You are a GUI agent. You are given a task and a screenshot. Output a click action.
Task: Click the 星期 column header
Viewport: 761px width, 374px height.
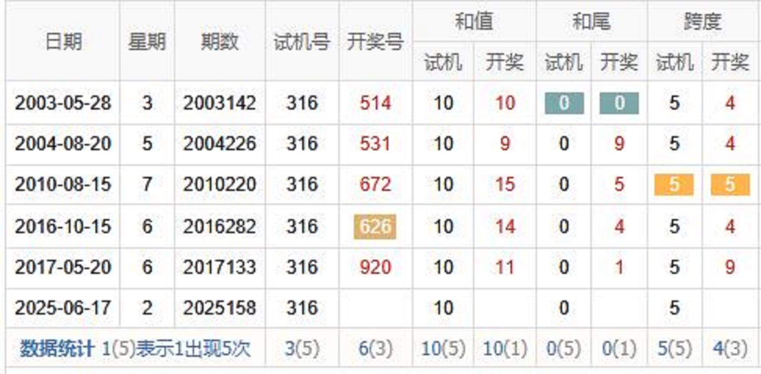(x=147, y=42)
